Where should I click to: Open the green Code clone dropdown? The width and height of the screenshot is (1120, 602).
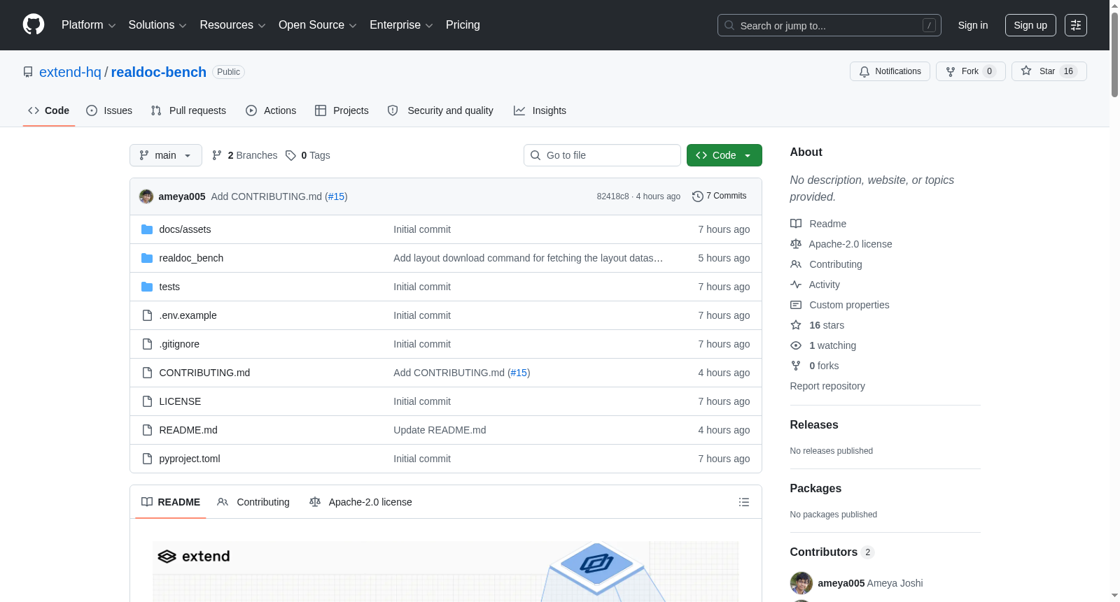724,155
